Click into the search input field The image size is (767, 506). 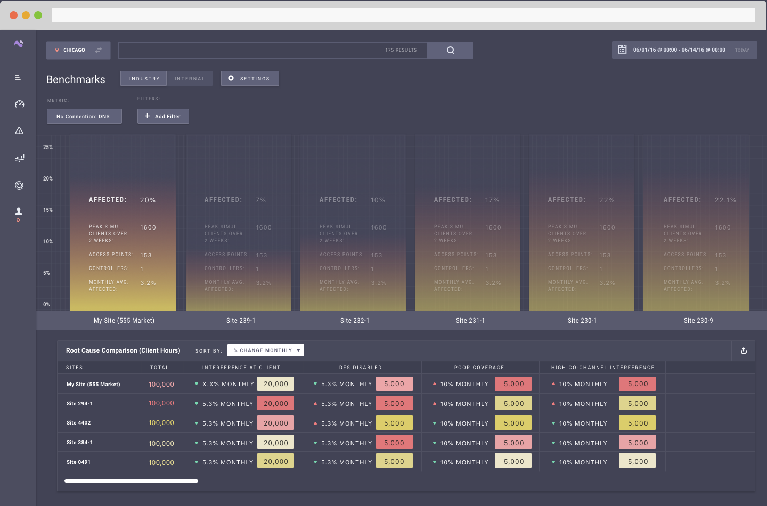click(272, 50)
